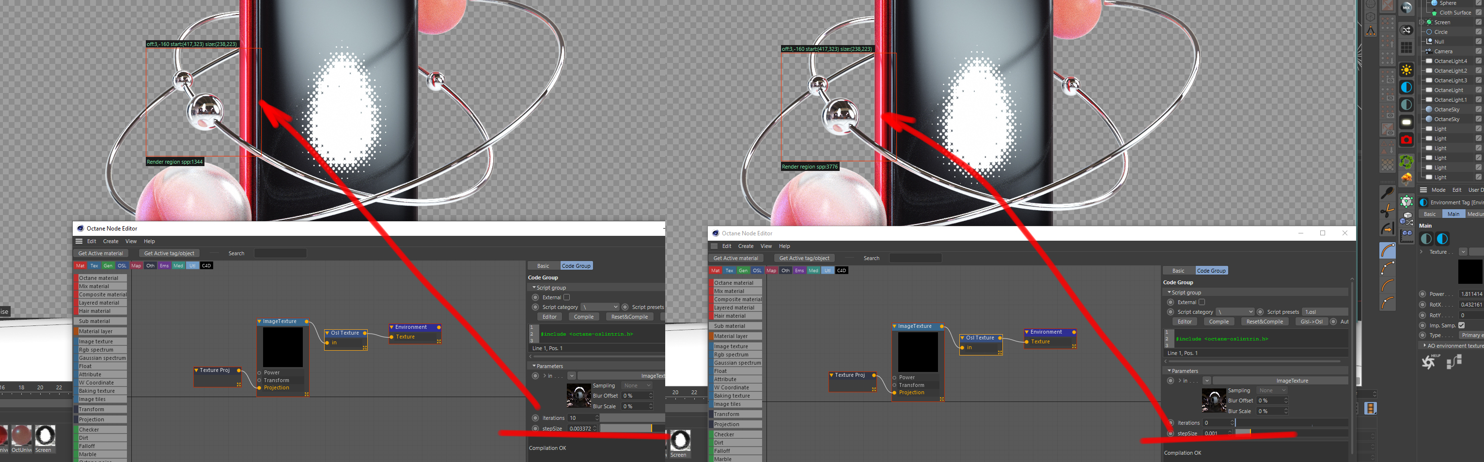Click the curved arrow tool icon
This screenshot has height=462, width=1484.
(1387, 229)
